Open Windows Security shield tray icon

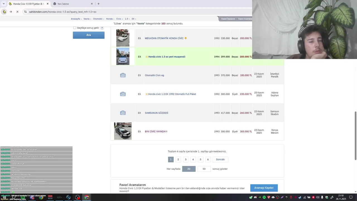click(327, 197)
